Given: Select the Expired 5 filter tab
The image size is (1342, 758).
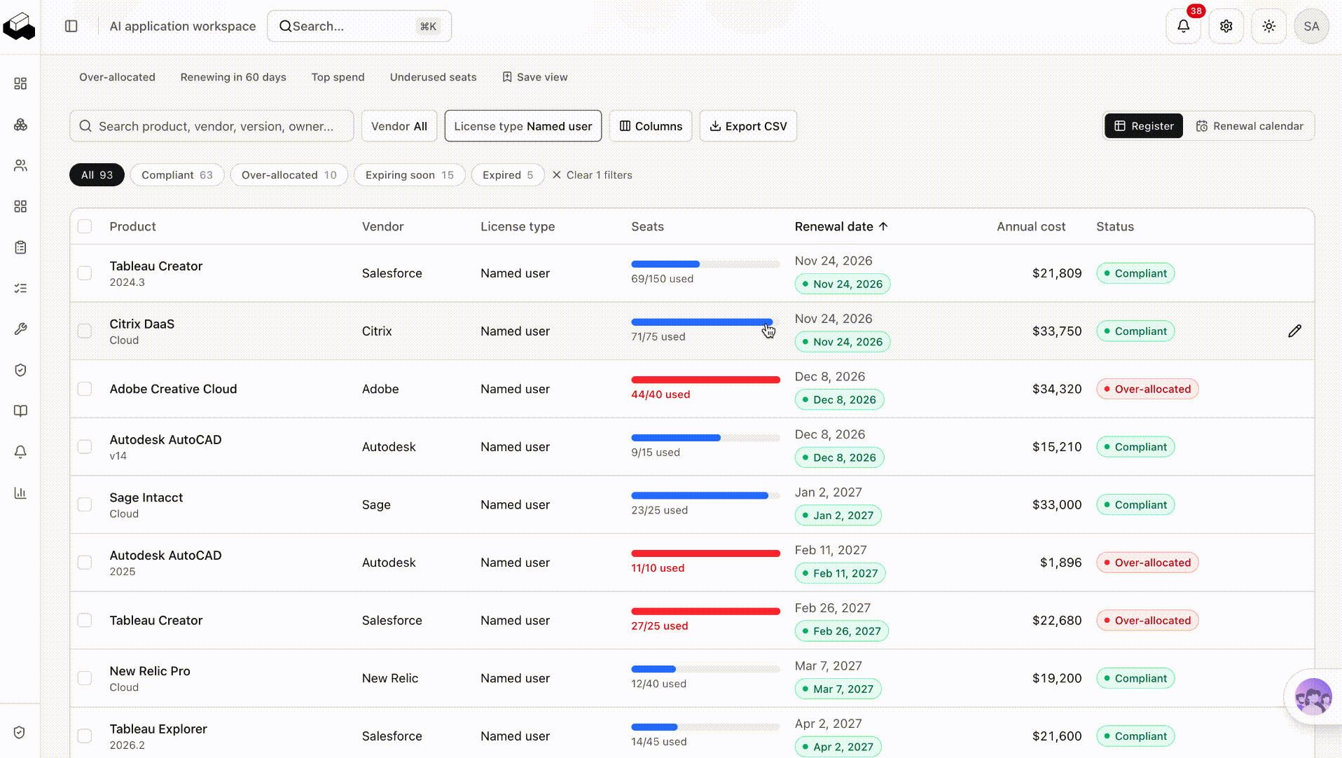Looking at the screenshot, I should coord(508,175).
